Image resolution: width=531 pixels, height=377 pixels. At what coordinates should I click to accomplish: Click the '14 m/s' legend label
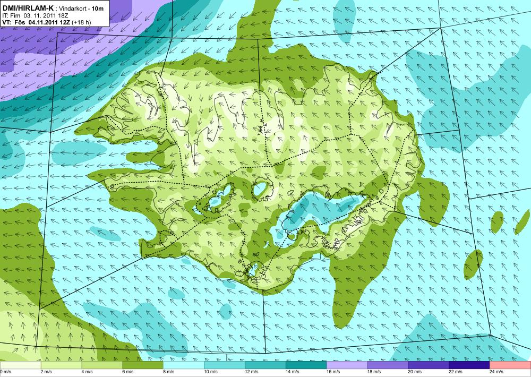point(292,372)
